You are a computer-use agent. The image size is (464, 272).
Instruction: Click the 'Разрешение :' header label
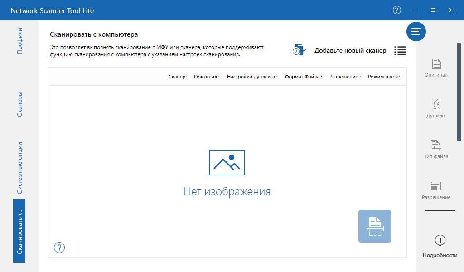(x=345, y=77)
